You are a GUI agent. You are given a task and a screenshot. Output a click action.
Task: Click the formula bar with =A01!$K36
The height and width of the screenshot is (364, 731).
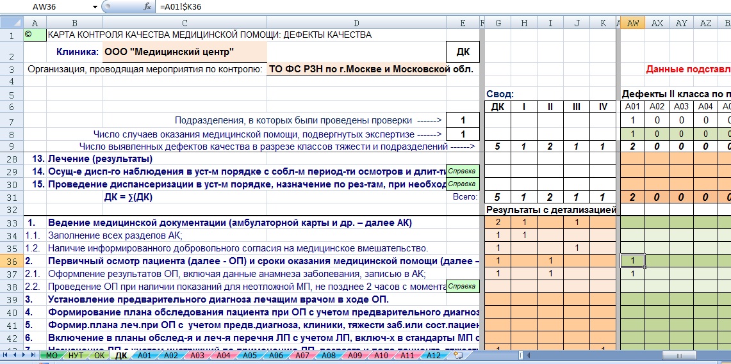[x=443, y=6]
